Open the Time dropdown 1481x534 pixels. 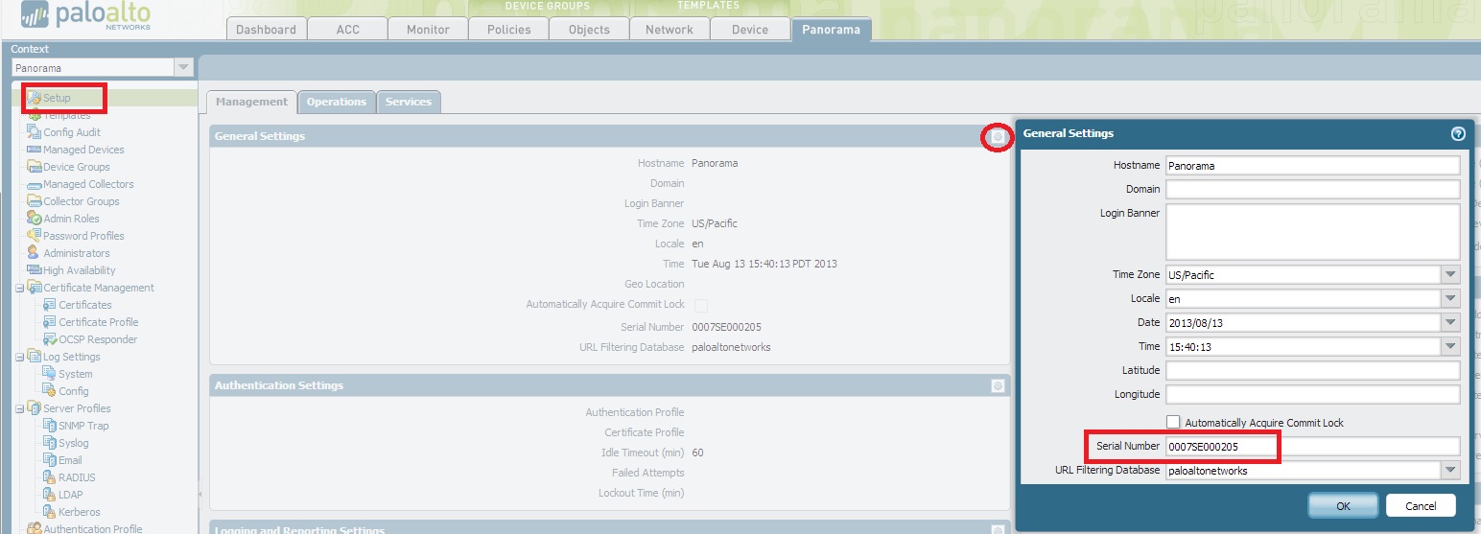tap(1450, 347)
